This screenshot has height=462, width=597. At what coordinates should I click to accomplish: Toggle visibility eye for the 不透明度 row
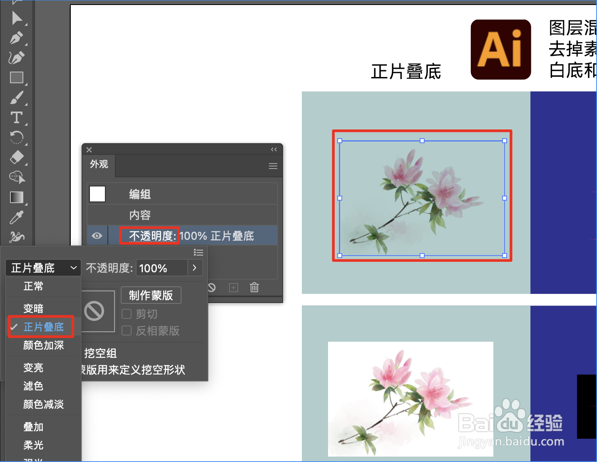click(x=97, y=235)
